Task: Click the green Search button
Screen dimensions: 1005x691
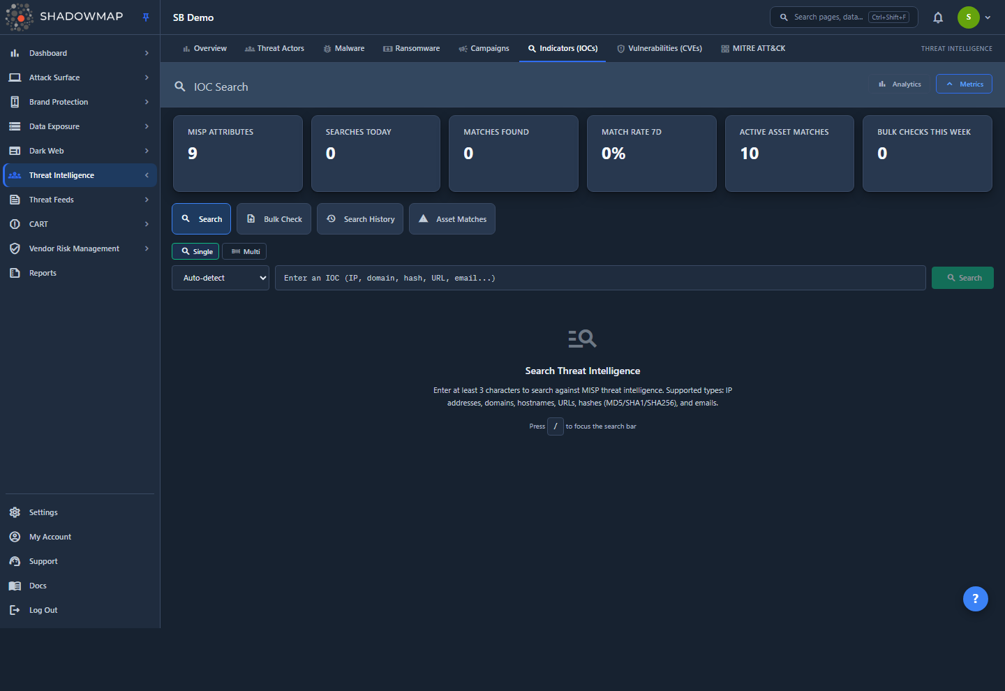Action: click(962, 278)
